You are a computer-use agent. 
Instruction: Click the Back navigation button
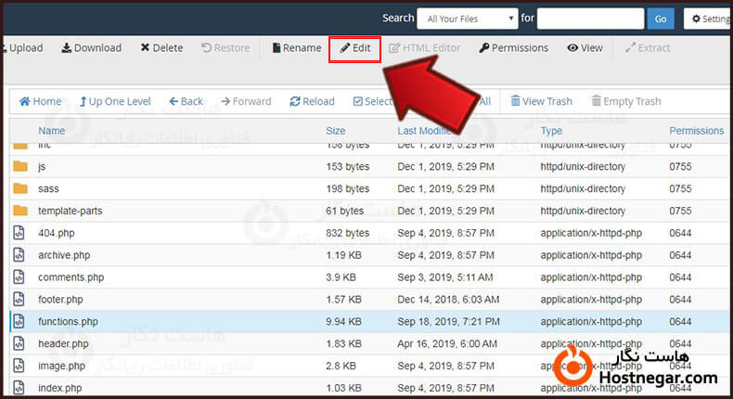pyautogui.click(x=186, y=102)
